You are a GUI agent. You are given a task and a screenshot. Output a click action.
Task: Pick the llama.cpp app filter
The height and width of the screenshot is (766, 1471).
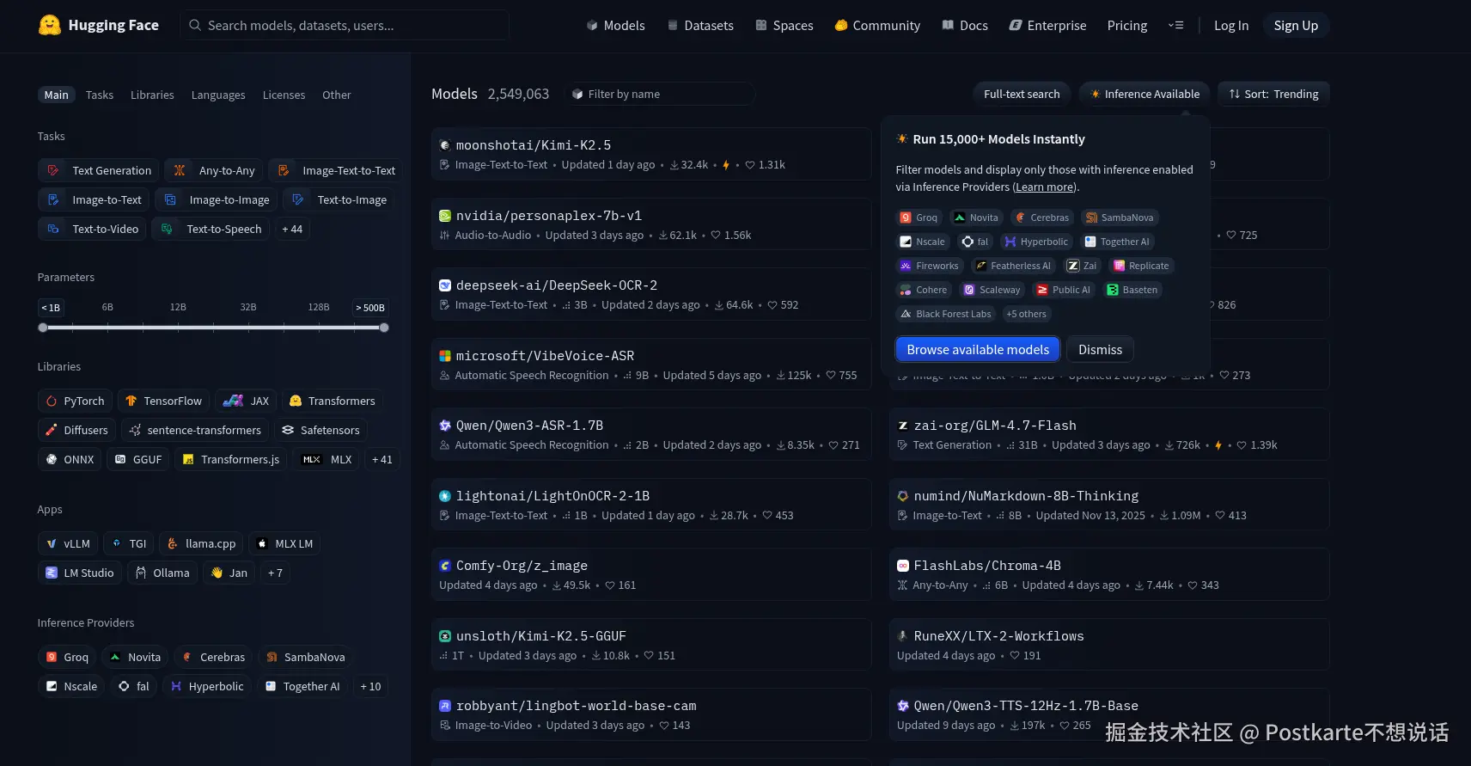pyautogui.click(x=201, y=543)
